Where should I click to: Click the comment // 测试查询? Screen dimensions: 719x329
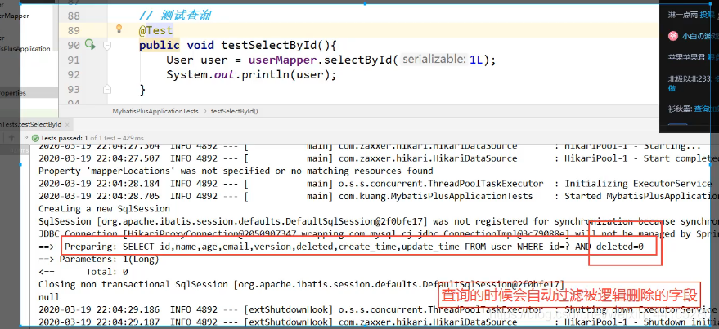[175, 16]
